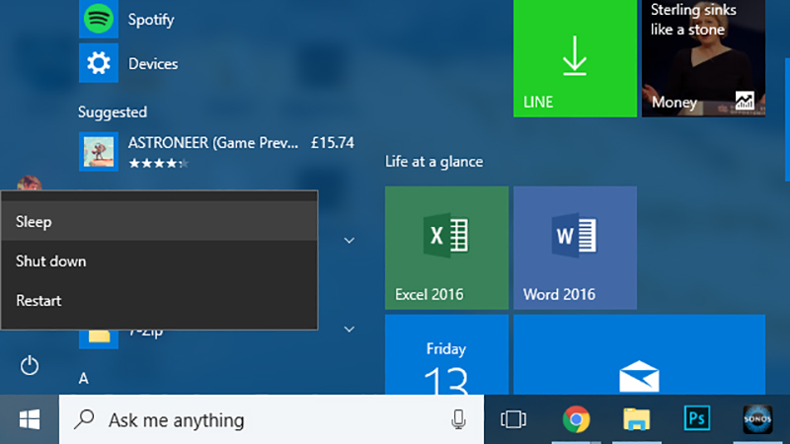Screen dimensions: 790x444
Task: Select Sleep from the power menu
Action: 159,221
